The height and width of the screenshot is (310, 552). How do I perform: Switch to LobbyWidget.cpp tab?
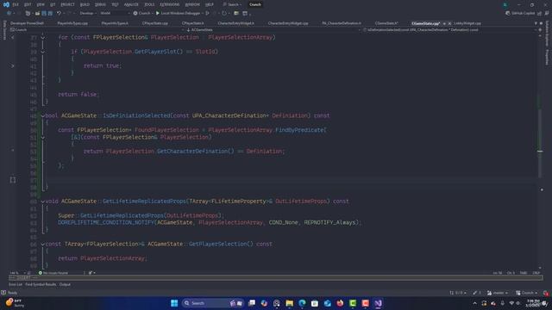(467, 23)
